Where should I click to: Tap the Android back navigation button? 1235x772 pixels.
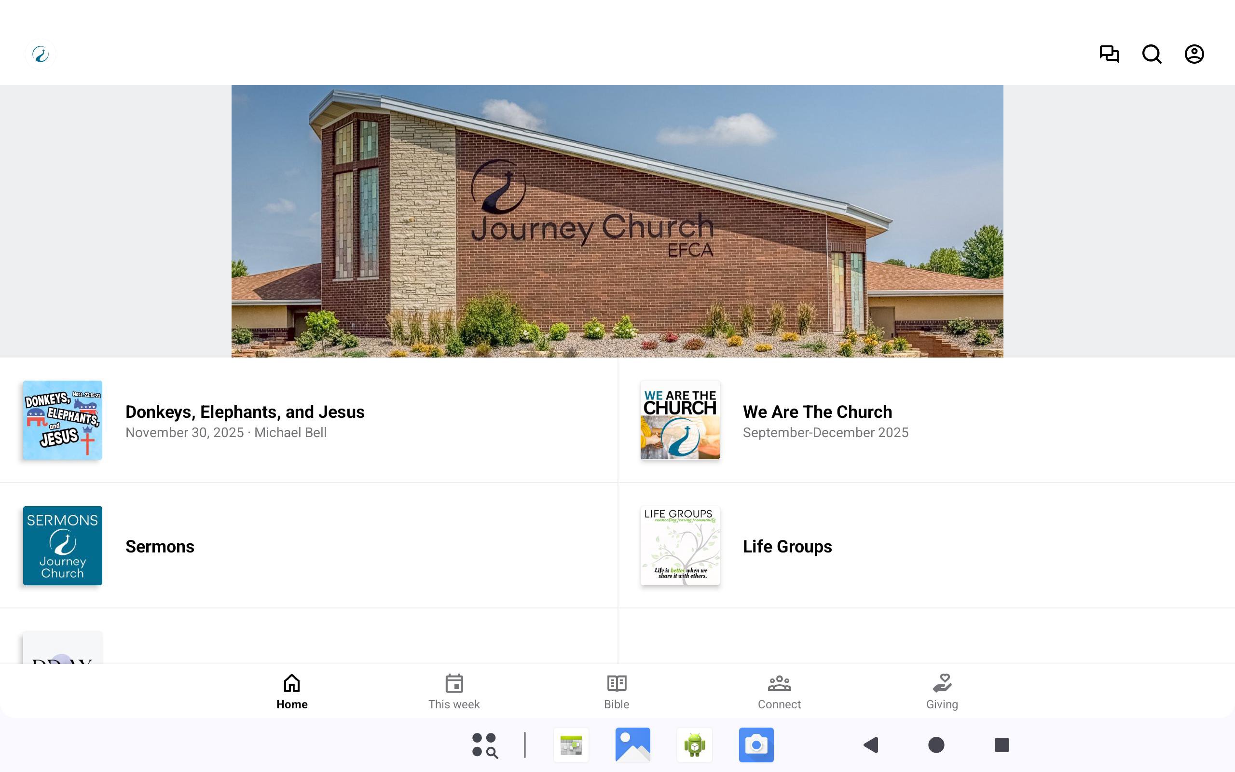[x=871, y=745]
